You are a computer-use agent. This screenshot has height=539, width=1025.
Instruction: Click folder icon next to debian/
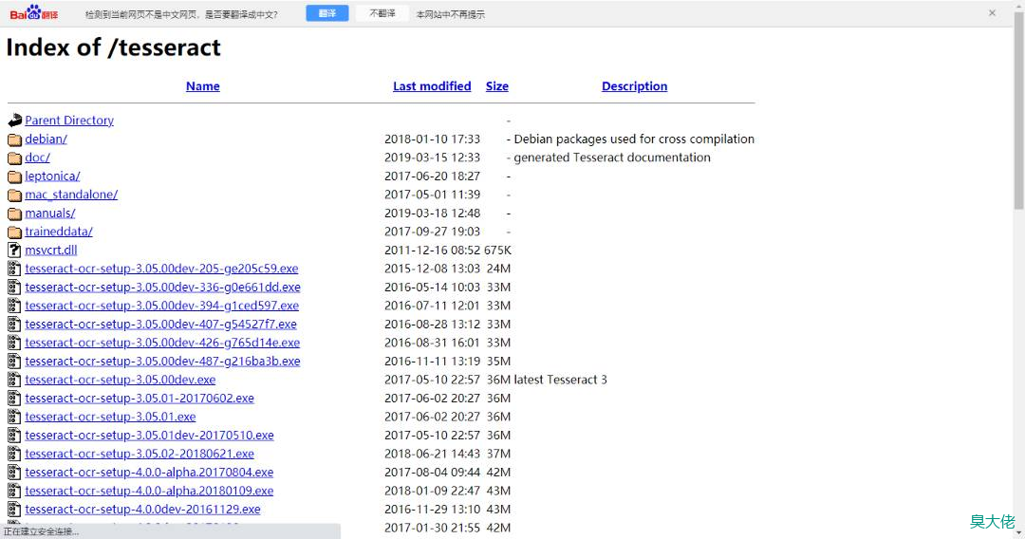(14, 139)
